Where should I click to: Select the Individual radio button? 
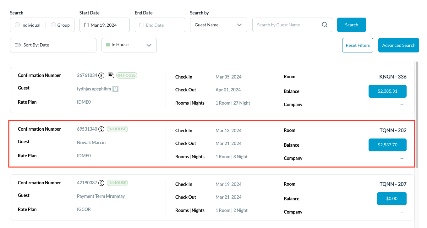17,25
